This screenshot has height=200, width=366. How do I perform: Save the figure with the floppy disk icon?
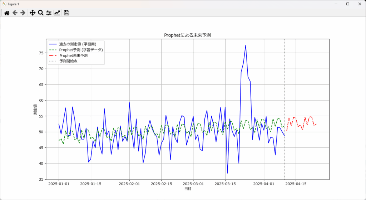(66, 13)
